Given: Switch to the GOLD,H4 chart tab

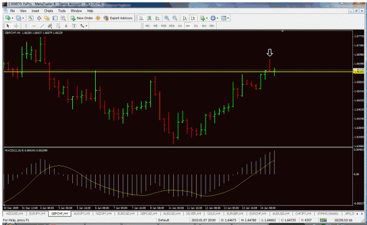Looking at the screenshot, I should [214, 213].
